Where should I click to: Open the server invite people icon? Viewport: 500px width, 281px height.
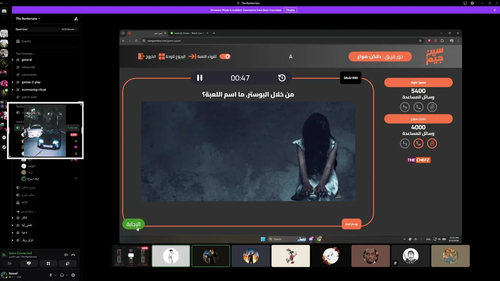click(76, 19)
